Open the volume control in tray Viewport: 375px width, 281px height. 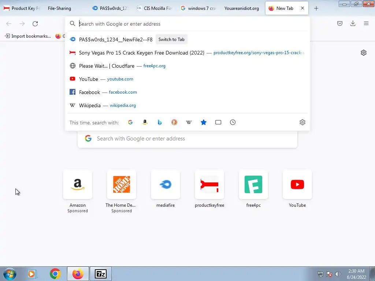coord(338,274)
